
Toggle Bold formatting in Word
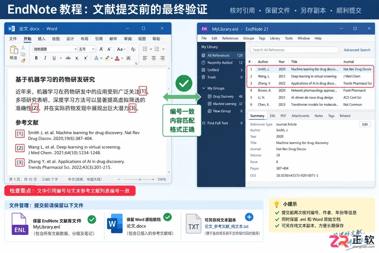click(x=36, y=58)
